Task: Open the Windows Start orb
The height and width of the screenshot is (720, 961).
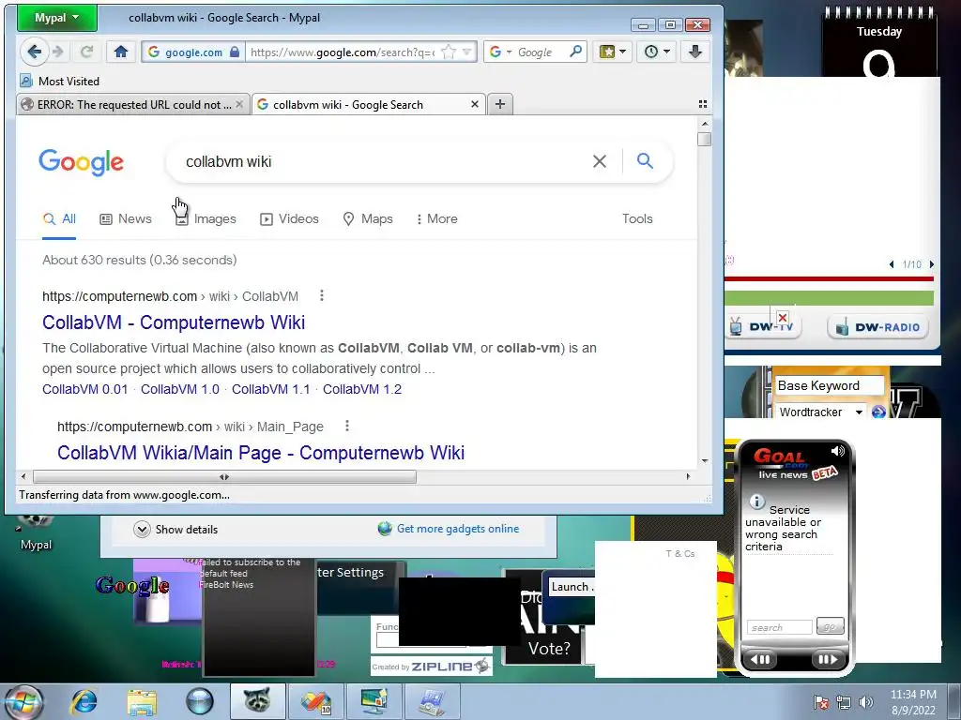Action: (x=23, y=701)
